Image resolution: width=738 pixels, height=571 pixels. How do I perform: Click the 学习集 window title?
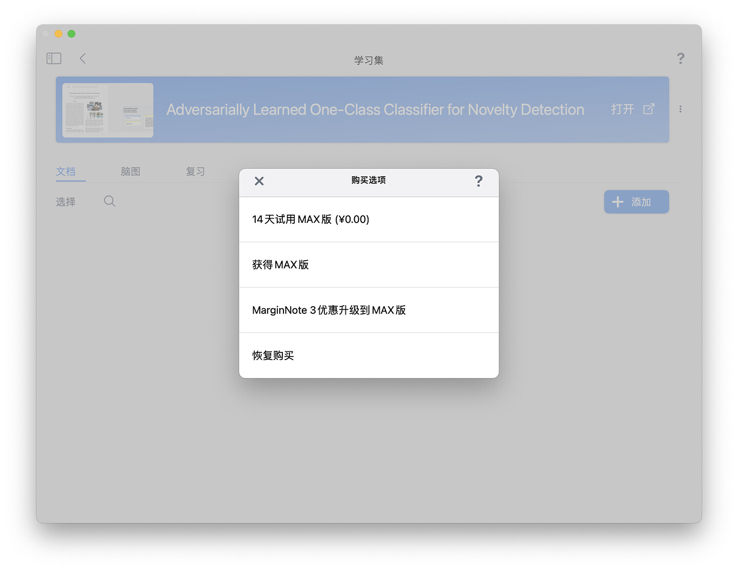[368, 60]
